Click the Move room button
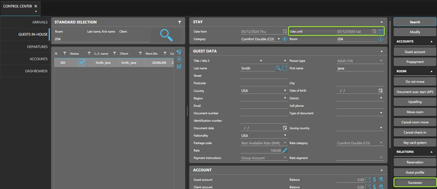Image resolution: width=437 pixels, height=189 pixels. point(415,112)
